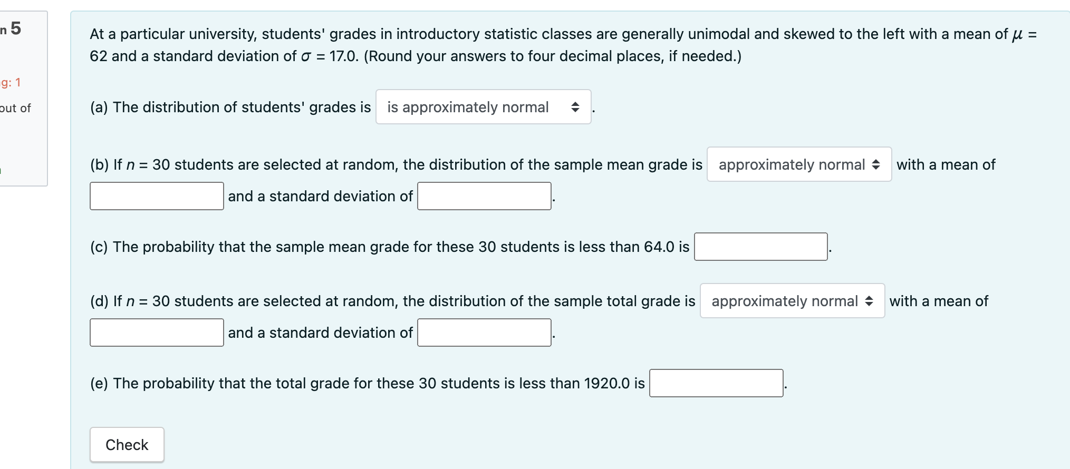Focus the part (d) standard deviation field

click(x=484, y=333)
